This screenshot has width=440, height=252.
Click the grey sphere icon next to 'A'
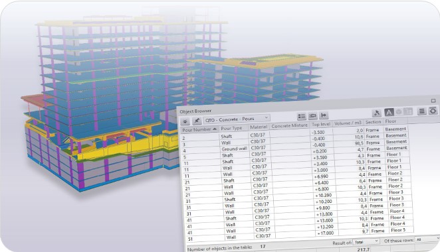(x=399, y=111)
